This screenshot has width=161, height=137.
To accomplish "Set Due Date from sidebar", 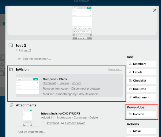I will (141, 89).
